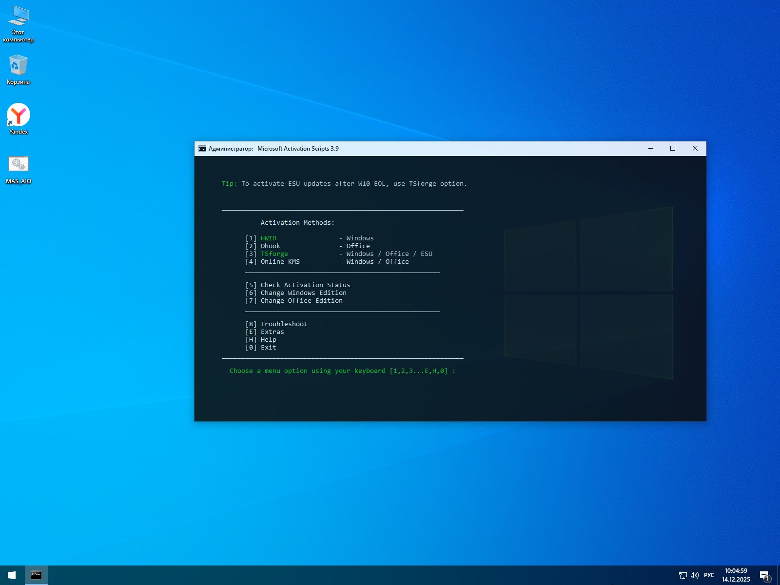The image size is (780, 585).
Task: Click the HWID activation option text
Action: tap(268, 238)
